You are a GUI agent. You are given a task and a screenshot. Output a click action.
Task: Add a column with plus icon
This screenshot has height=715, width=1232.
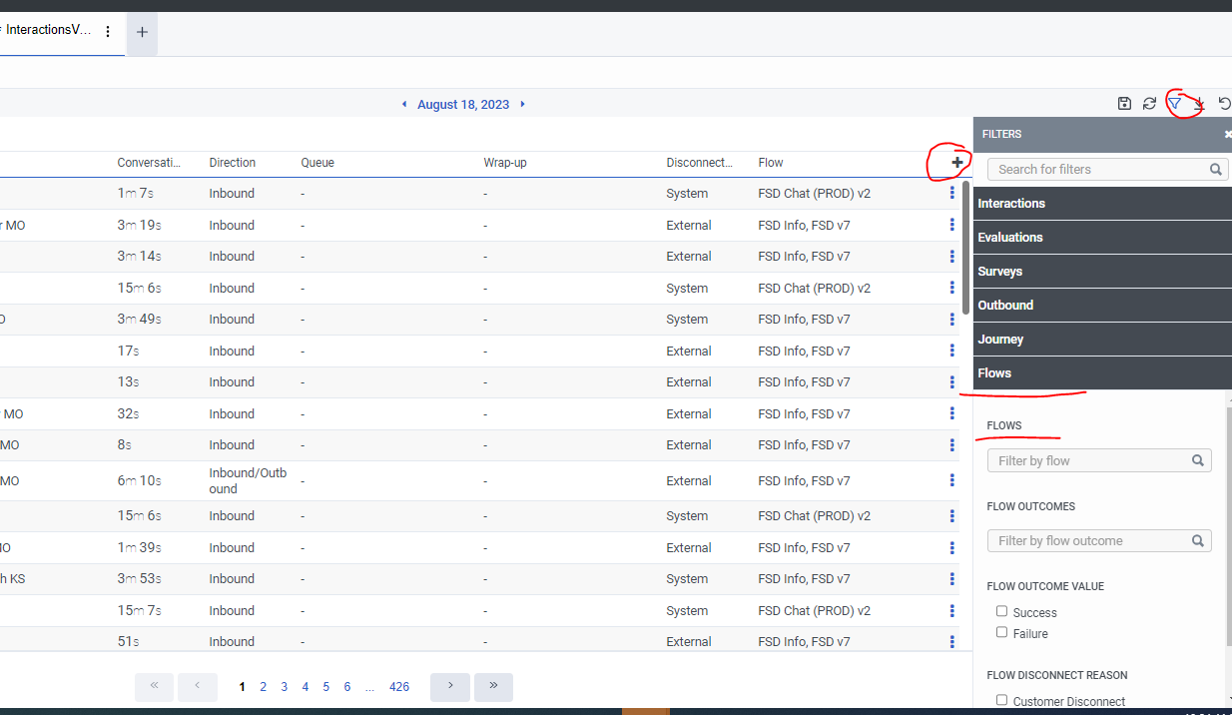point(956,162)
